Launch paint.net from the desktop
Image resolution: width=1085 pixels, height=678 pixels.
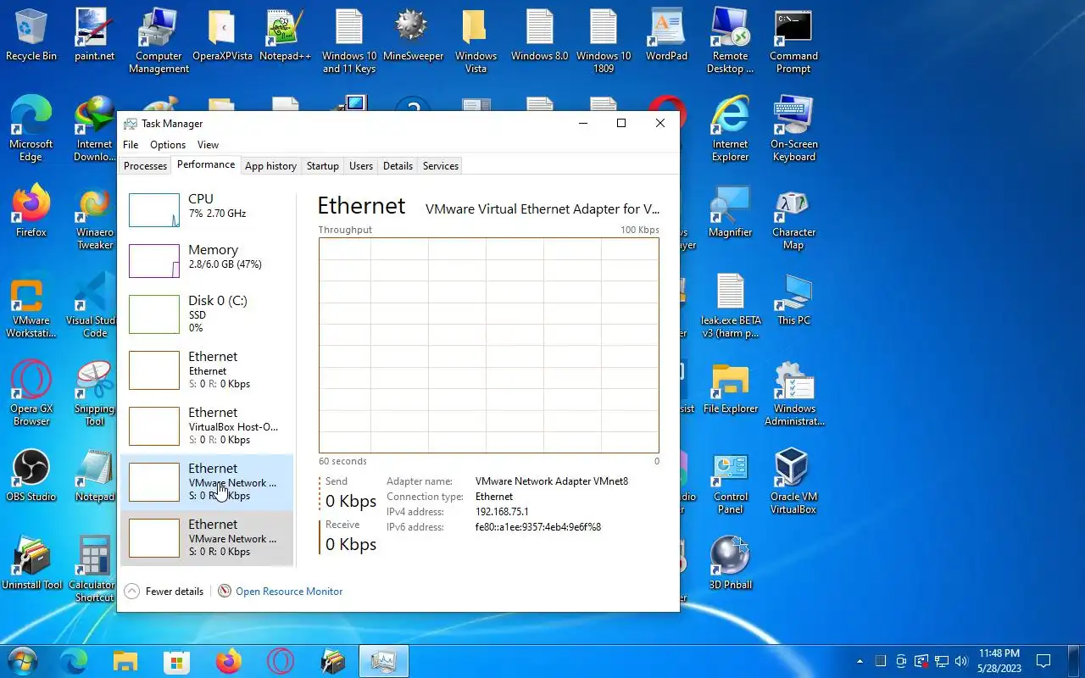pos(95,36)
